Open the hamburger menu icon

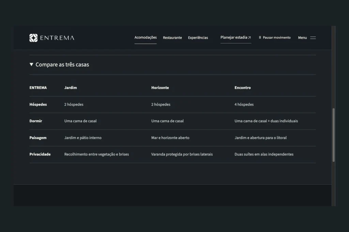point(313,38)
